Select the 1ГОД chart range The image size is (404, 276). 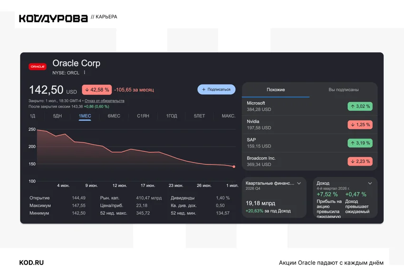tap(172, 116)
